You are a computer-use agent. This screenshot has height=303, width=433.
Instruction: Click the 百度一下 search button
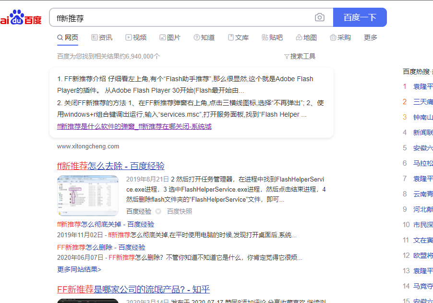(x=360, y=17)
